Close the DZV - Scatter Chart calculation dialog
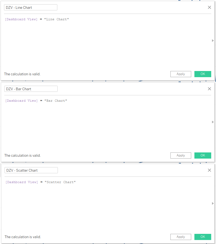Screen dimensions: 216x244 pos(209,170)
